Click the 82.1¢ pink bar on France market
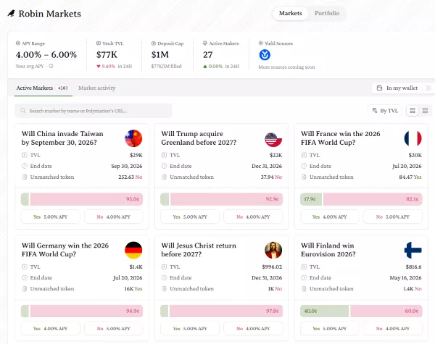The height and width of the screenshot is (344, 435). coord(373,199)
